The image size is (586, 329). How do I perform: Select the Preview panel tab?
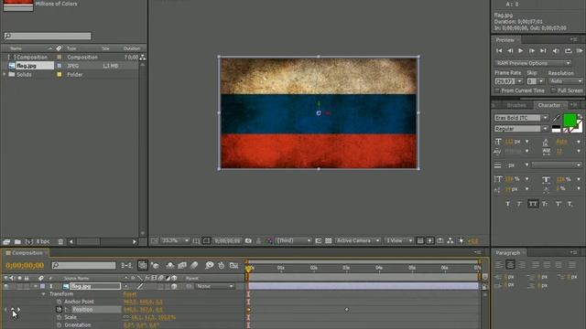click(x=505, y=40)
